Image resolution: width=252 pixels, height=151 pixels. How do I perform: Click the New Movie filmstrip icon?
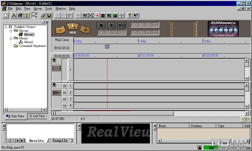click(x=20, y=15)
